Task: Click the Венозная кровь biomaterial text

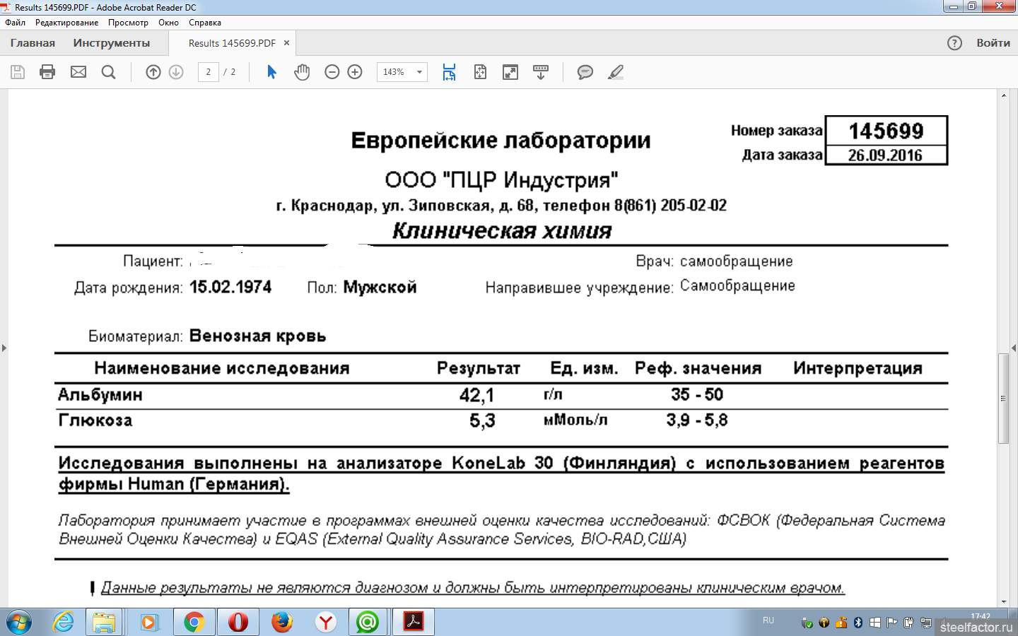Action: pyautogui.click(x=258, y=336)
